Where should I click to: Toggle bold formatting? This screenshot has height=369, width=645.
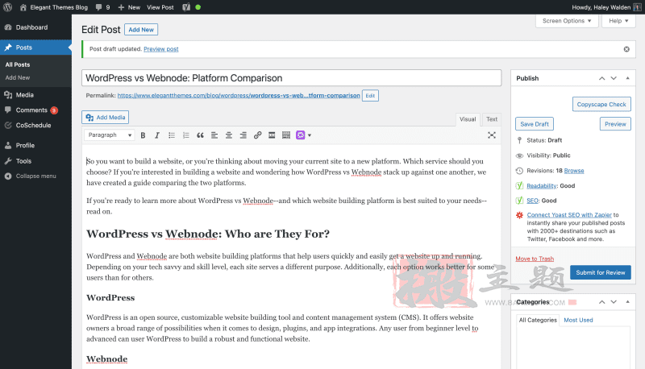[143, 135]
